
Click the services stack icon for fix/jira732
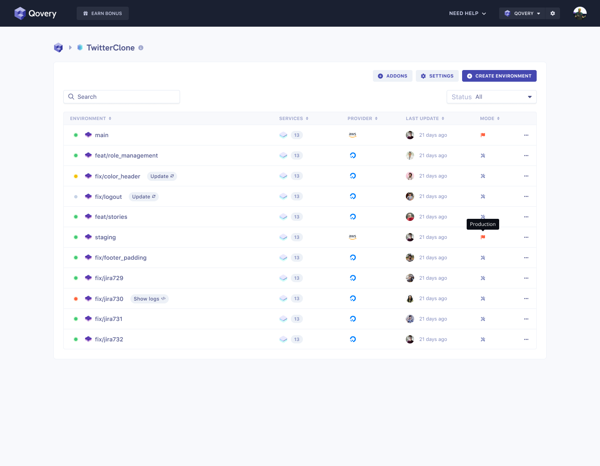coord(283,339)
